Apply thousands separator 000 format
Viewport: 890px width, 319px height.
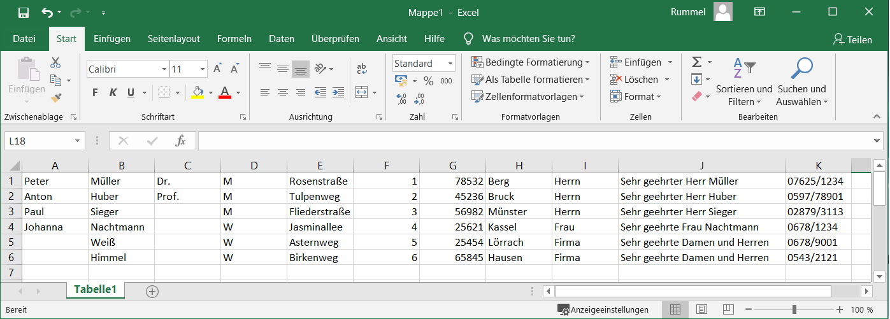click(x=446, y=81)
